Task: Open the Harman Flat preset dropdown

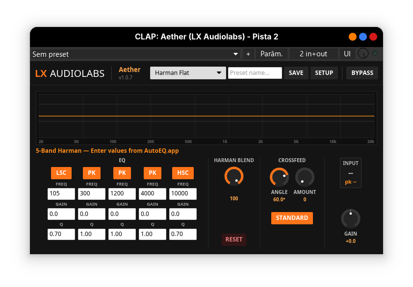Action: click(x=188, y=73)
